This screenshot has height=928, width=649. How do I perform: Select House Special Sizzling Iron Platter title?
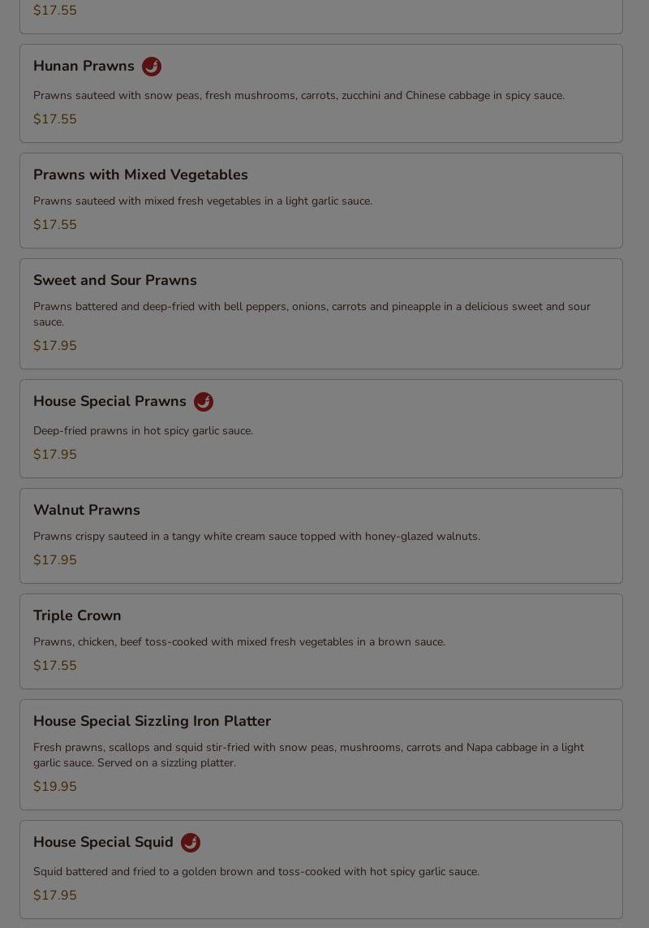152,721
